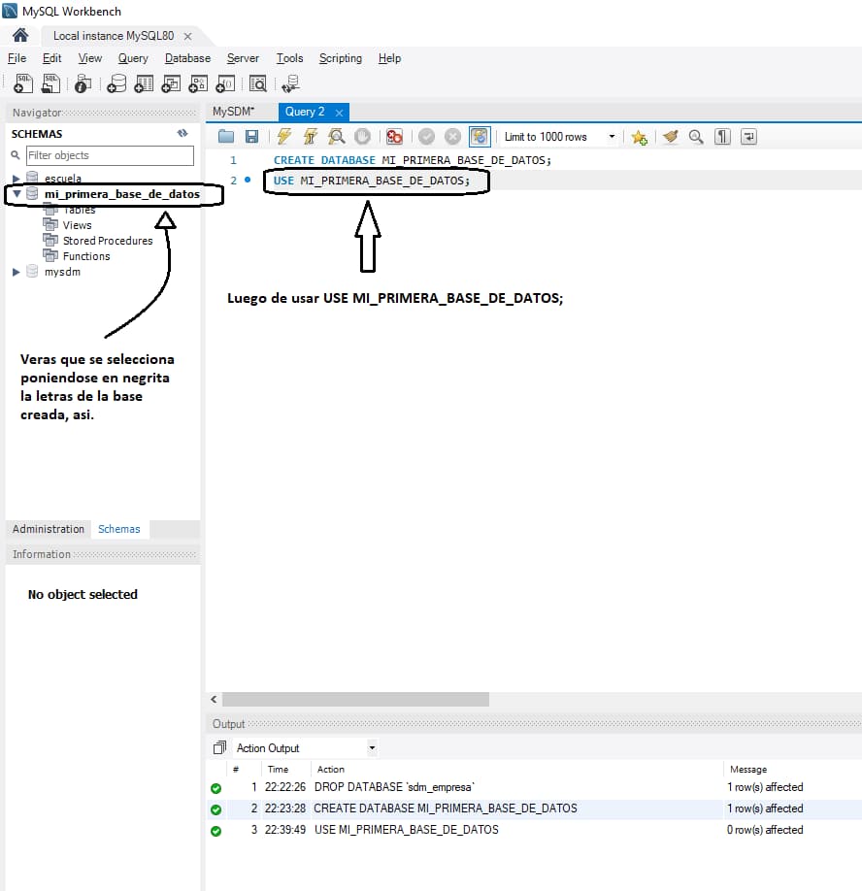Toggle word wrapping in editor
The width and height of the screenshot is (862, 891).
click(x=749, y=137)
